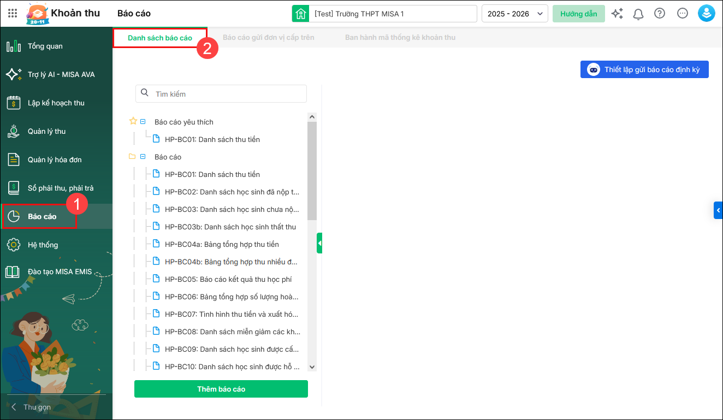Open the user avatar menu
The width and height of the screenshot is (723, 420).
[707, 14]
